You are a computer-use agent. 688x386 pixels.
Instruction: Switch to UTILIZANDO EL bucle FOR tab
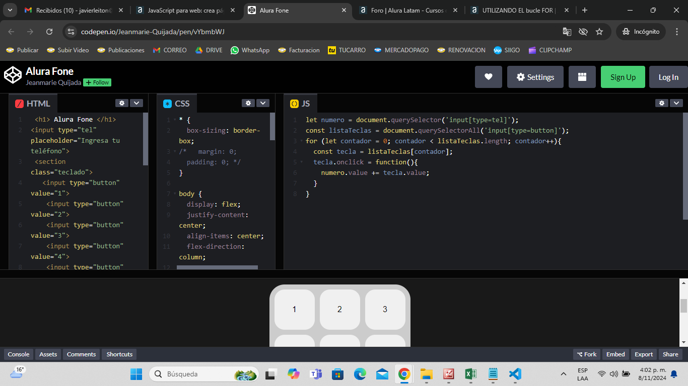tap(520, 10)
